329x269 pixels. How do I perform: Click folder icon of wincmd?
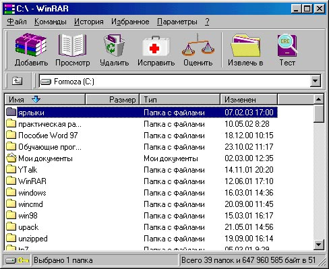tap(11, 204)
